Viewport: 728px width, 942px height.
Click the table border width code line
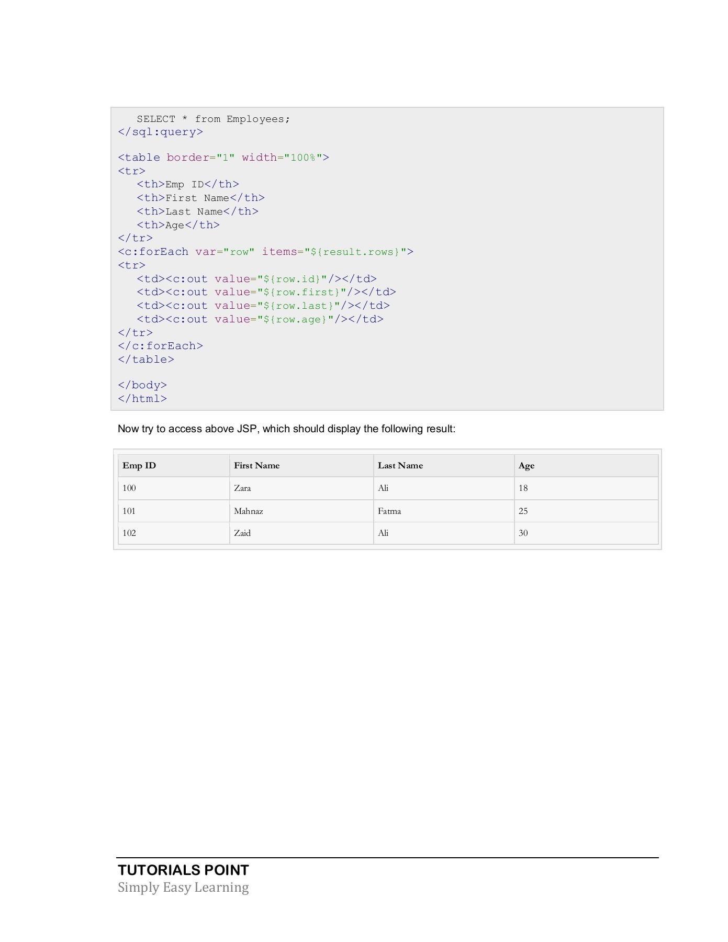[223, 158]
